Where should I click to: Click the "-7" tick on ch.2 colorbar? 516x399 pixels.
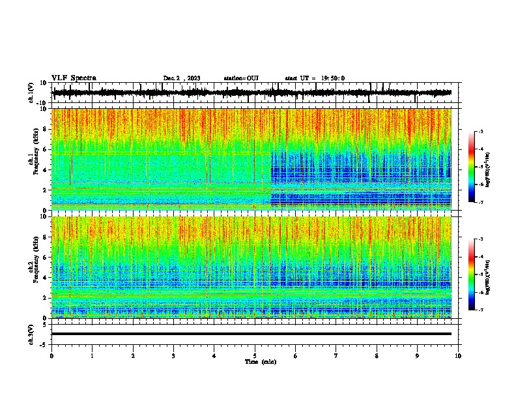pyautogui.click(x=480, y=310)
